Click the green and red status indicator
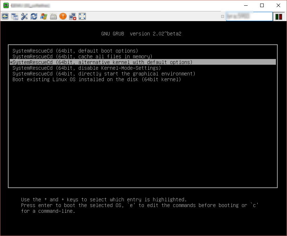The width and height of the screenshot is (287, 236). [x=279, y=16]
